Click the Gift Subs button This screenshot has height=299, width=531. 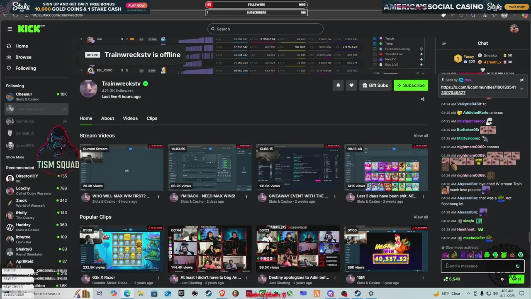point(375,85)
